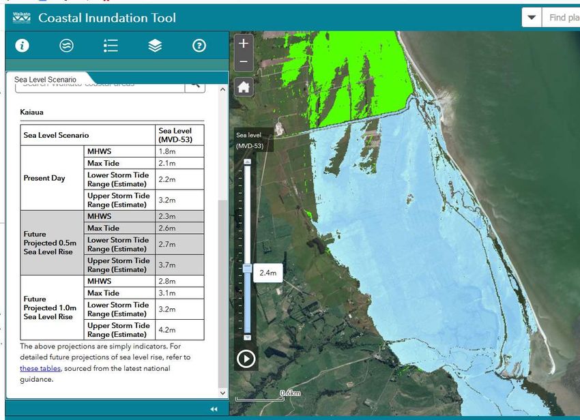Open the Sea Level Scenario wave icon

[x=66, y=46]
